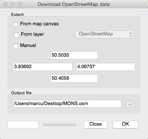Click the Extent group label

[x=17, y=15]
